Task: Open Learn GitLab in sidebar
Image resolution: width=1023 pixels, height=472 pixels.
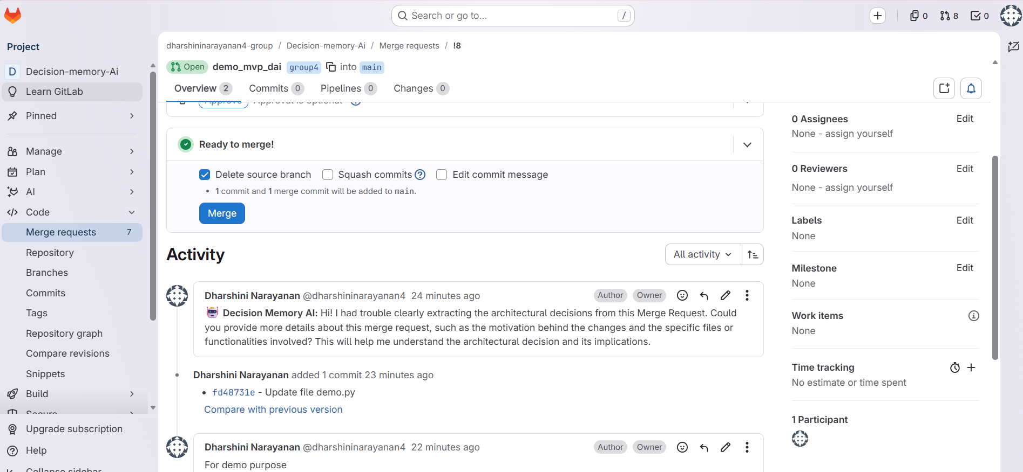Action: 72,92
